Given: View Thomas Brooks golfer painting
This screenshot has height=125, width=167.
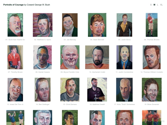Looking at the screenshot, I should [x=152, y=25].
